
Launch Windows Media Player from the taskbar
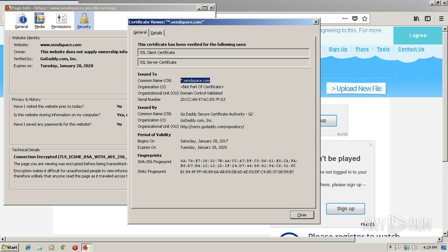(x=51, y=247)
